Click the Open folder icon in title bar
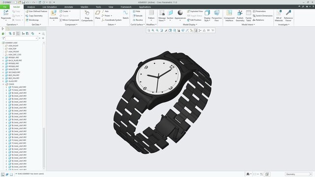Viewport: 315px width, 177px height. click(x=20, y=2)
